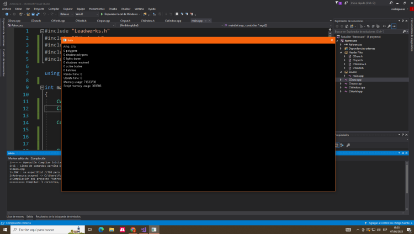The width and height of the screenshot is (414, 234).
Task: Select CWindow.cpp in Solution Explorer
Action: [357, 87]
